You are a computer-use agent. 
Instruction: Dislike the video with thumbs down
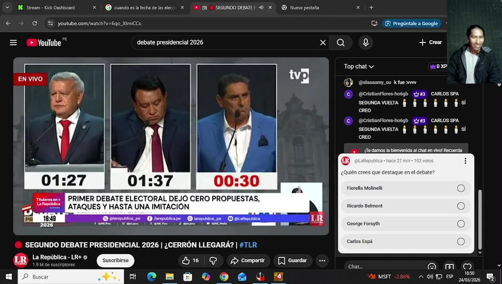(213, 260)
